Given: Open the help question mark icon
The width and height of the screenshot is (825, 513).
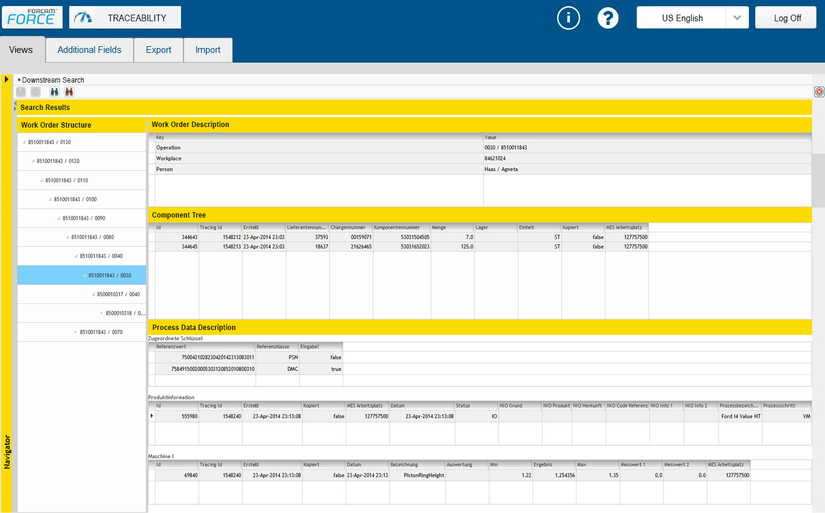Looking at the screenshot, I should point(608,18).
